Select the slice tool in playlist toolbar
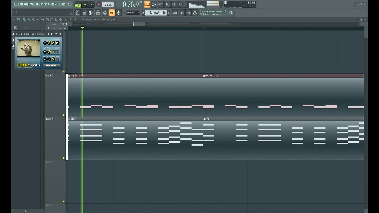The width and height of the screenshot is (379, 213). tap(47, 20)
